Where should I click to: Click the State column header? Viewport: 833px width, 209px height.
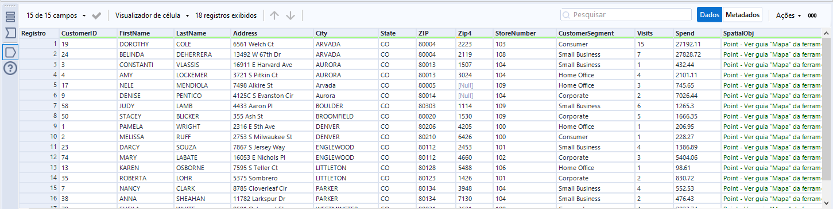click(397, 33)
